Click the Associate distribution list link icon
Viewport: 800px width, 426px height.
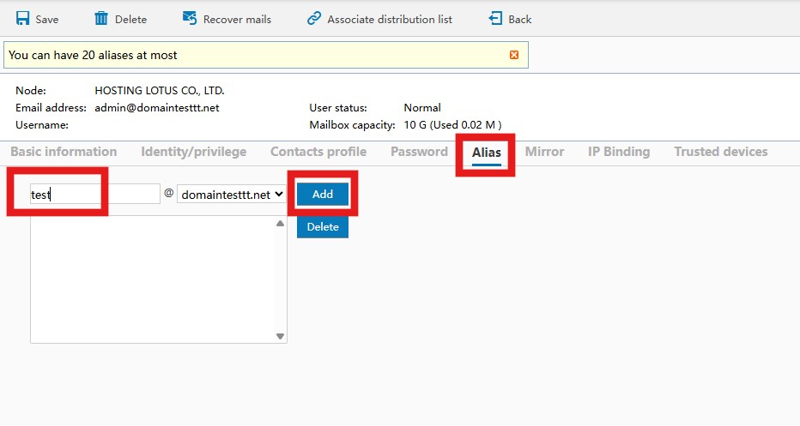pyautogui.click(x=314, y=18)
